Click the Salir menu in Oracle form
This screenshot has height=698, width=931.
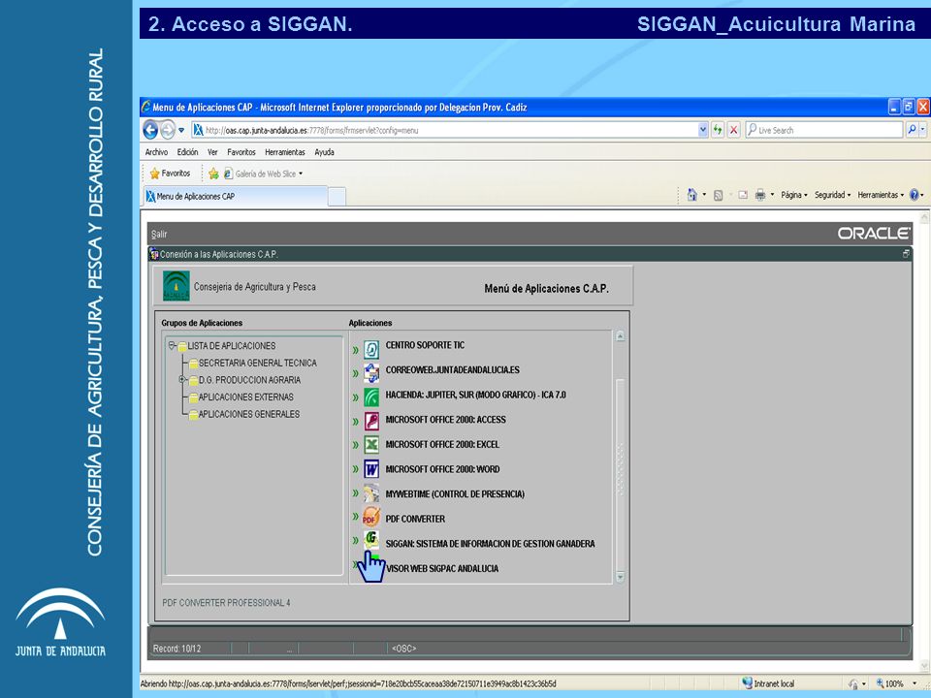[159, 234]
